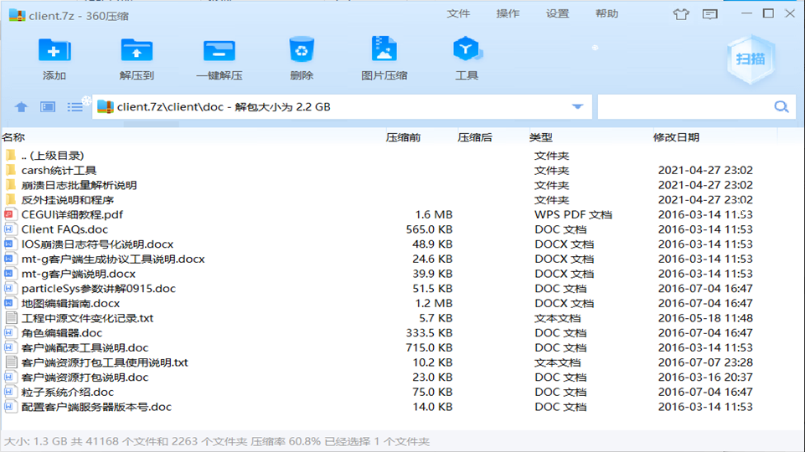
Task: Sort by the 修改日期 column header
Action: [x=676, y=137]
